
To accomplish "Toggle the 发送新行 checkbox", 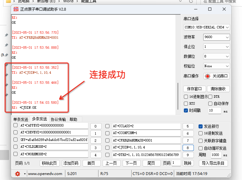I will [200, 127].
